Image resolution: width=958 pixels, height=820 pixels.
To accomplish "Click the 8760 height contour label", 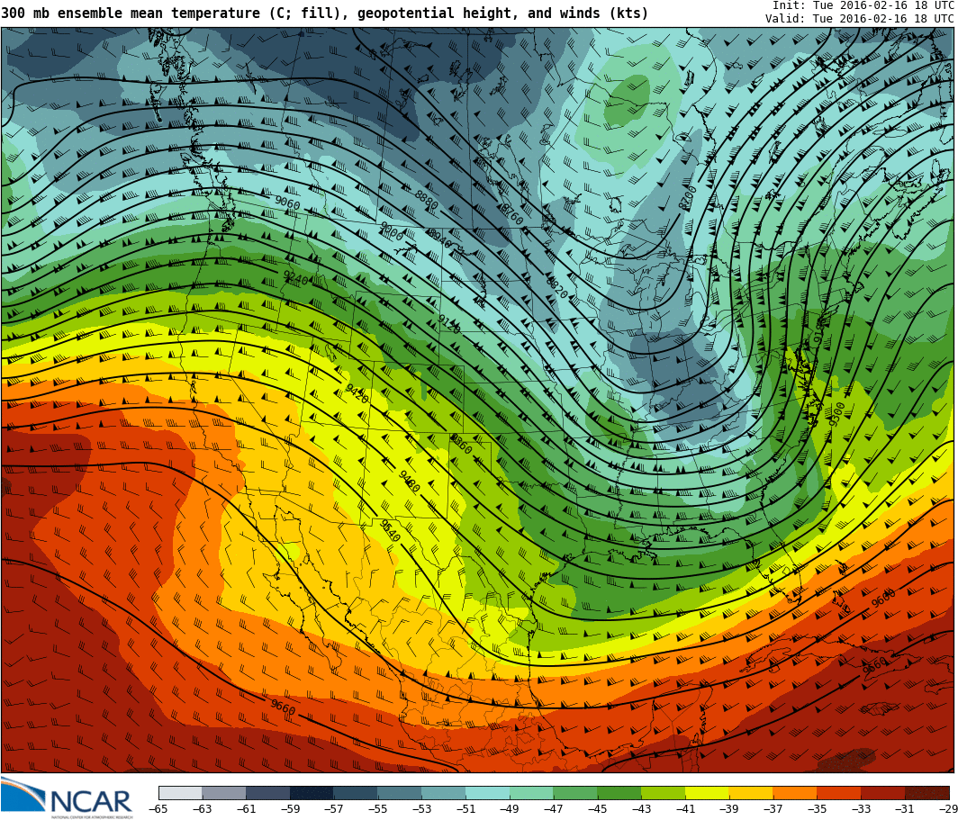I will pyautogui.click(x=512, y=214).
